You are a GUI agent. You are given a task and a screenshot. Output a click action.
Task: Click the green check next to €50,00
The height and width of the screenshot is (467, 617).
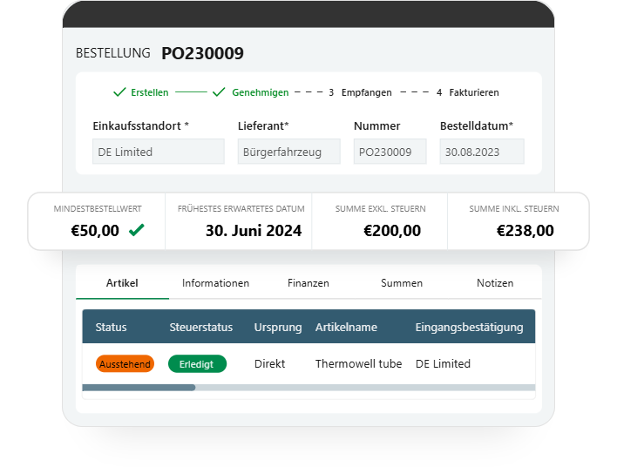(136, 231)
